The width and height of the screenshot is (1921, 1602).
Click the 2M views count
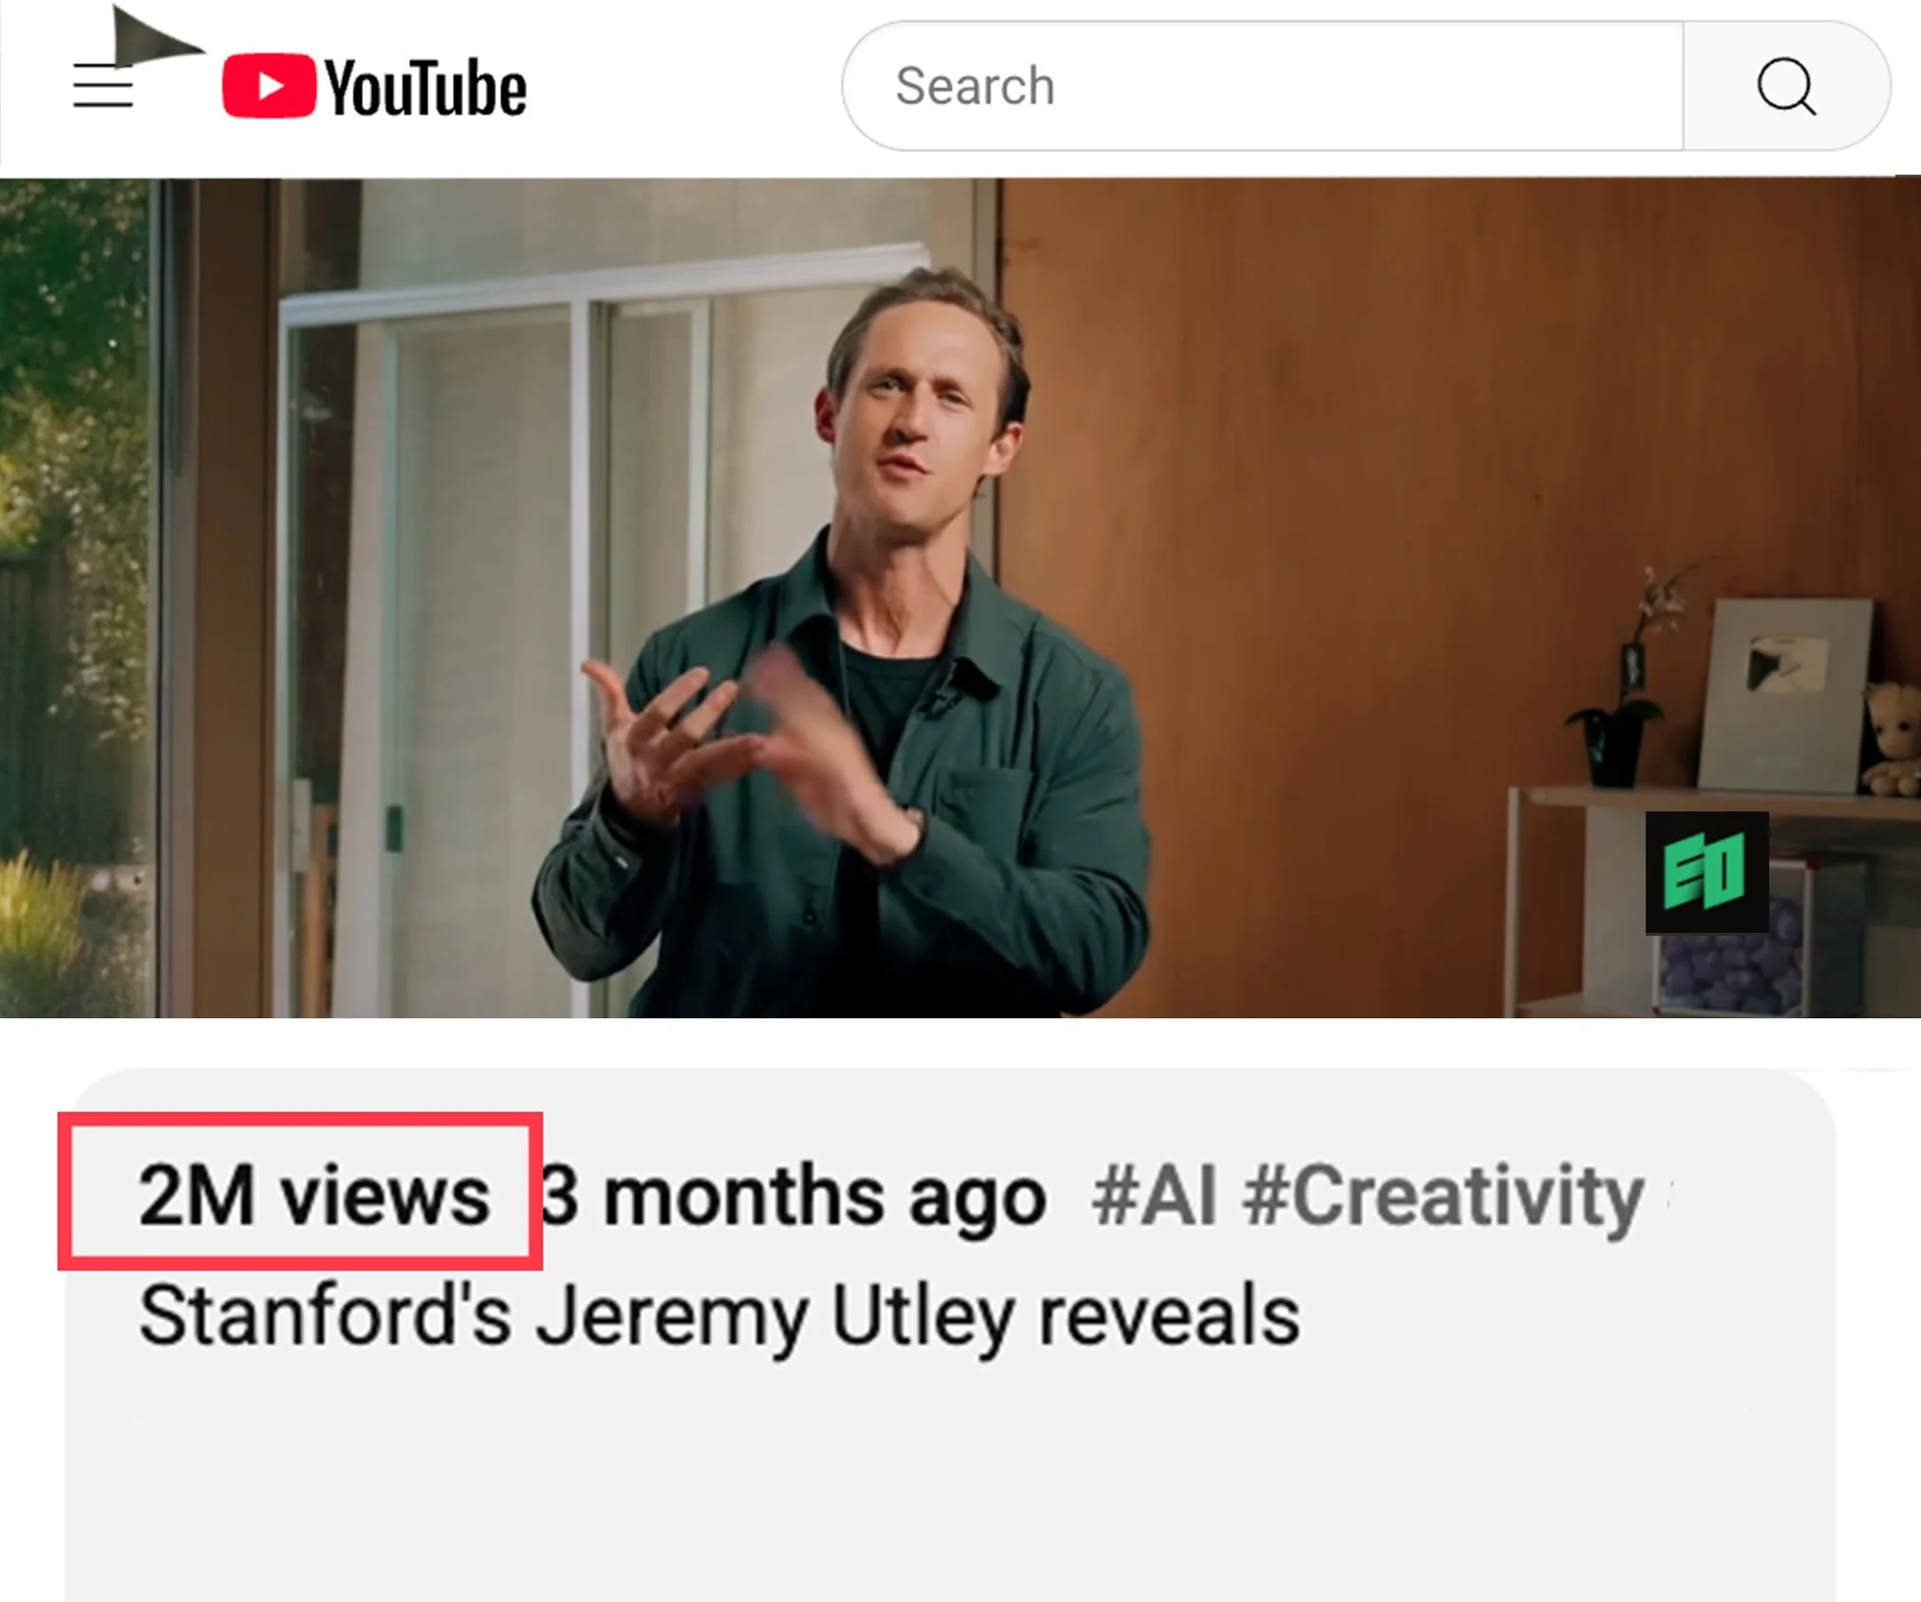click(x=314, y=1195)
